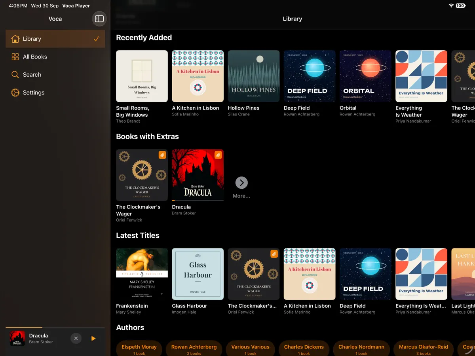Select the Elspeth Moray author chip
Viewport: 475px width, 356px height.
(139, 348)
